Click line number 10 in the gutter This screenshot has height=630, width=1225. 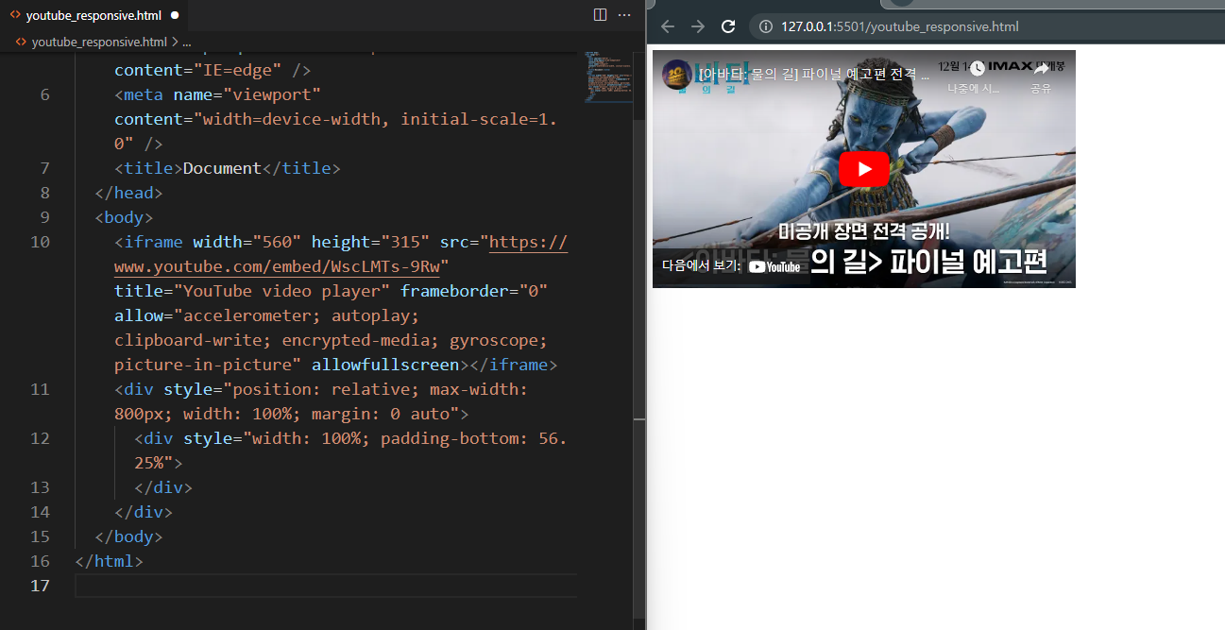click(40, 242)
